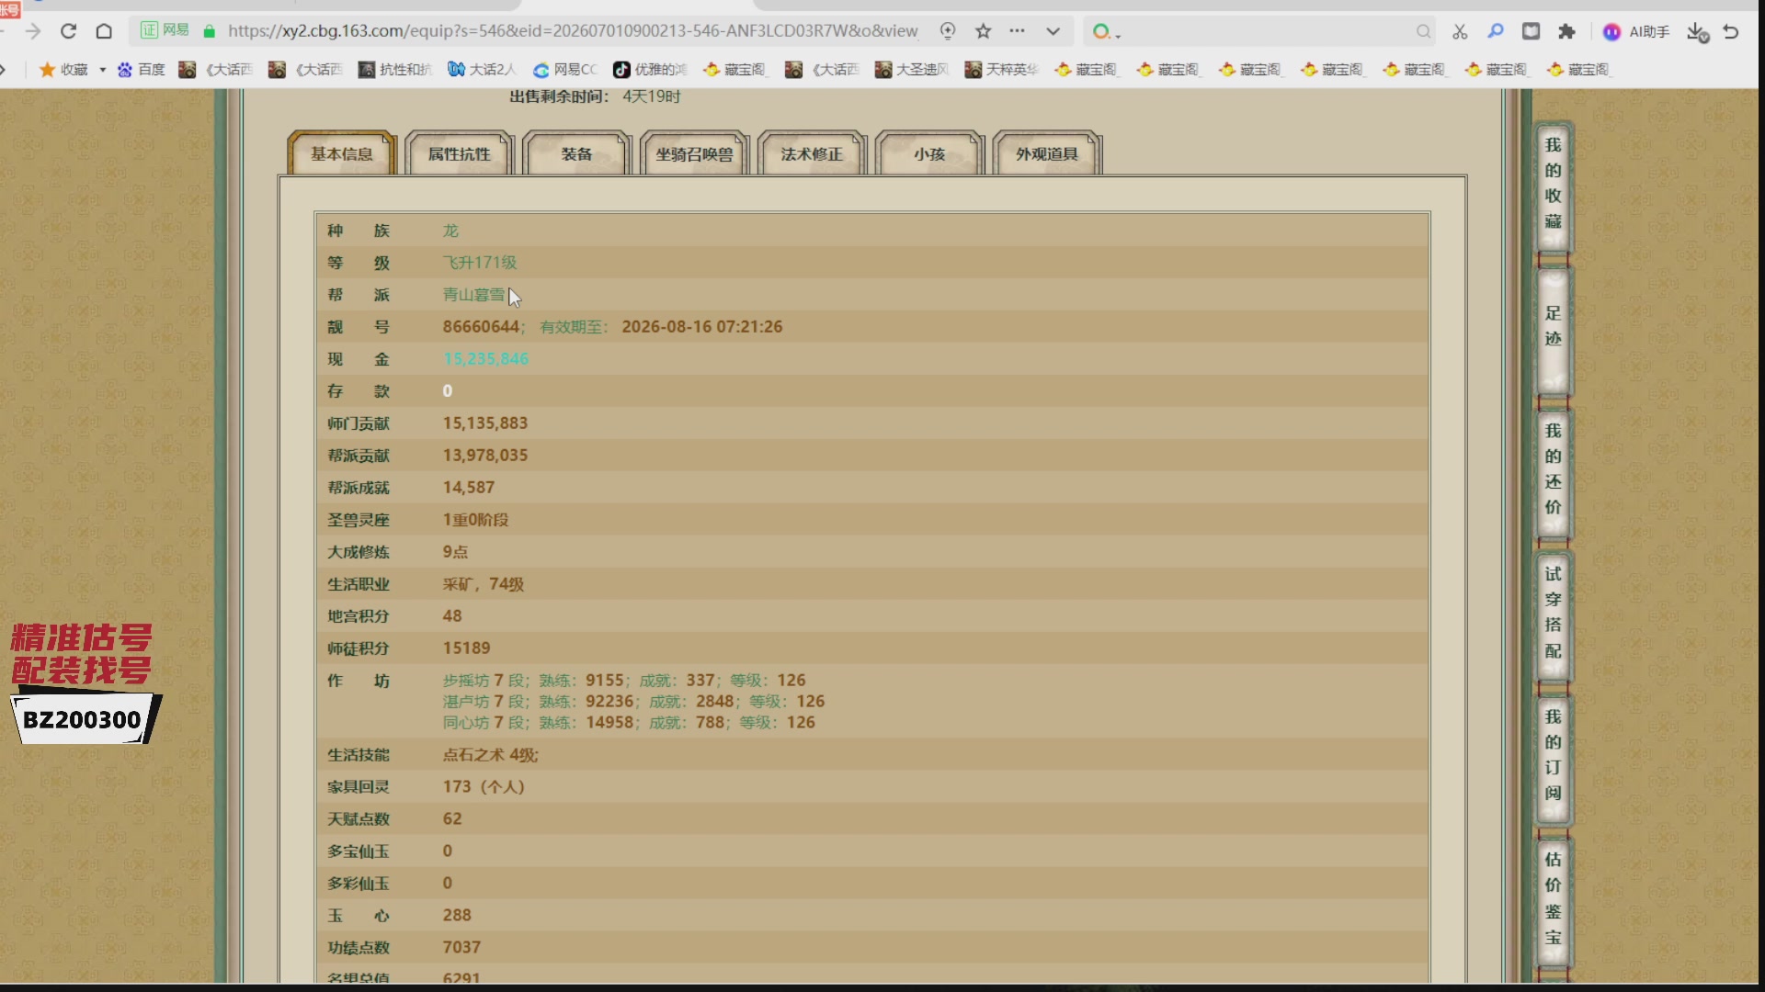
Task: Open the AI助手 assistant
Action: pos(1636,31)
